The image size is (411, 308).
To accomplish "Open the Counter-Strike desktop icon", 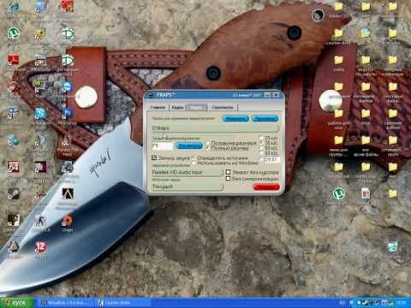I will [40, 221].
